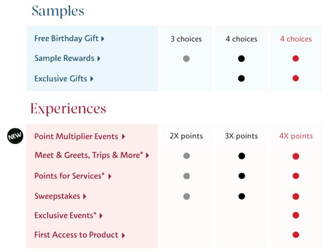Open the Free Birthday Gift link
The height and width of the screenshot is (252, 329).
click(66, 38)
